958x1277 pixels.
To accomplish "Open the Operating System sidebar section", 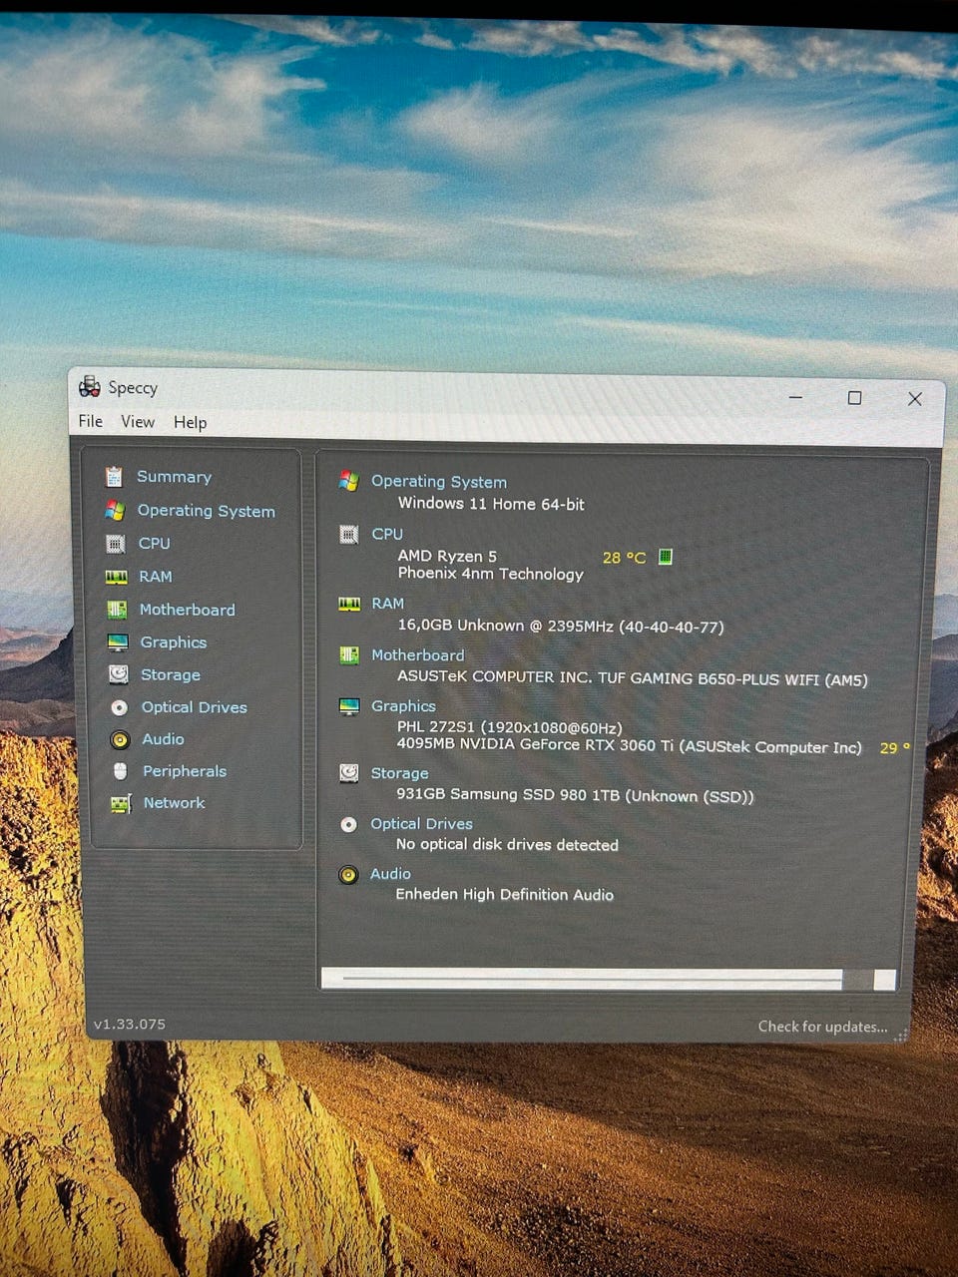I will 207,511.
